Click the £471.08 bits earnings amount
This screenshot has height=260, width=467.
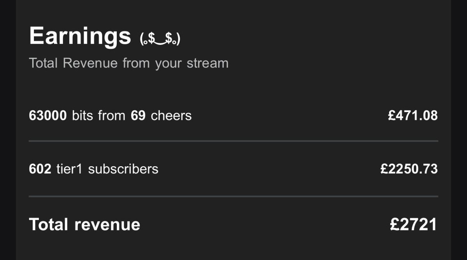coord(413,116)
